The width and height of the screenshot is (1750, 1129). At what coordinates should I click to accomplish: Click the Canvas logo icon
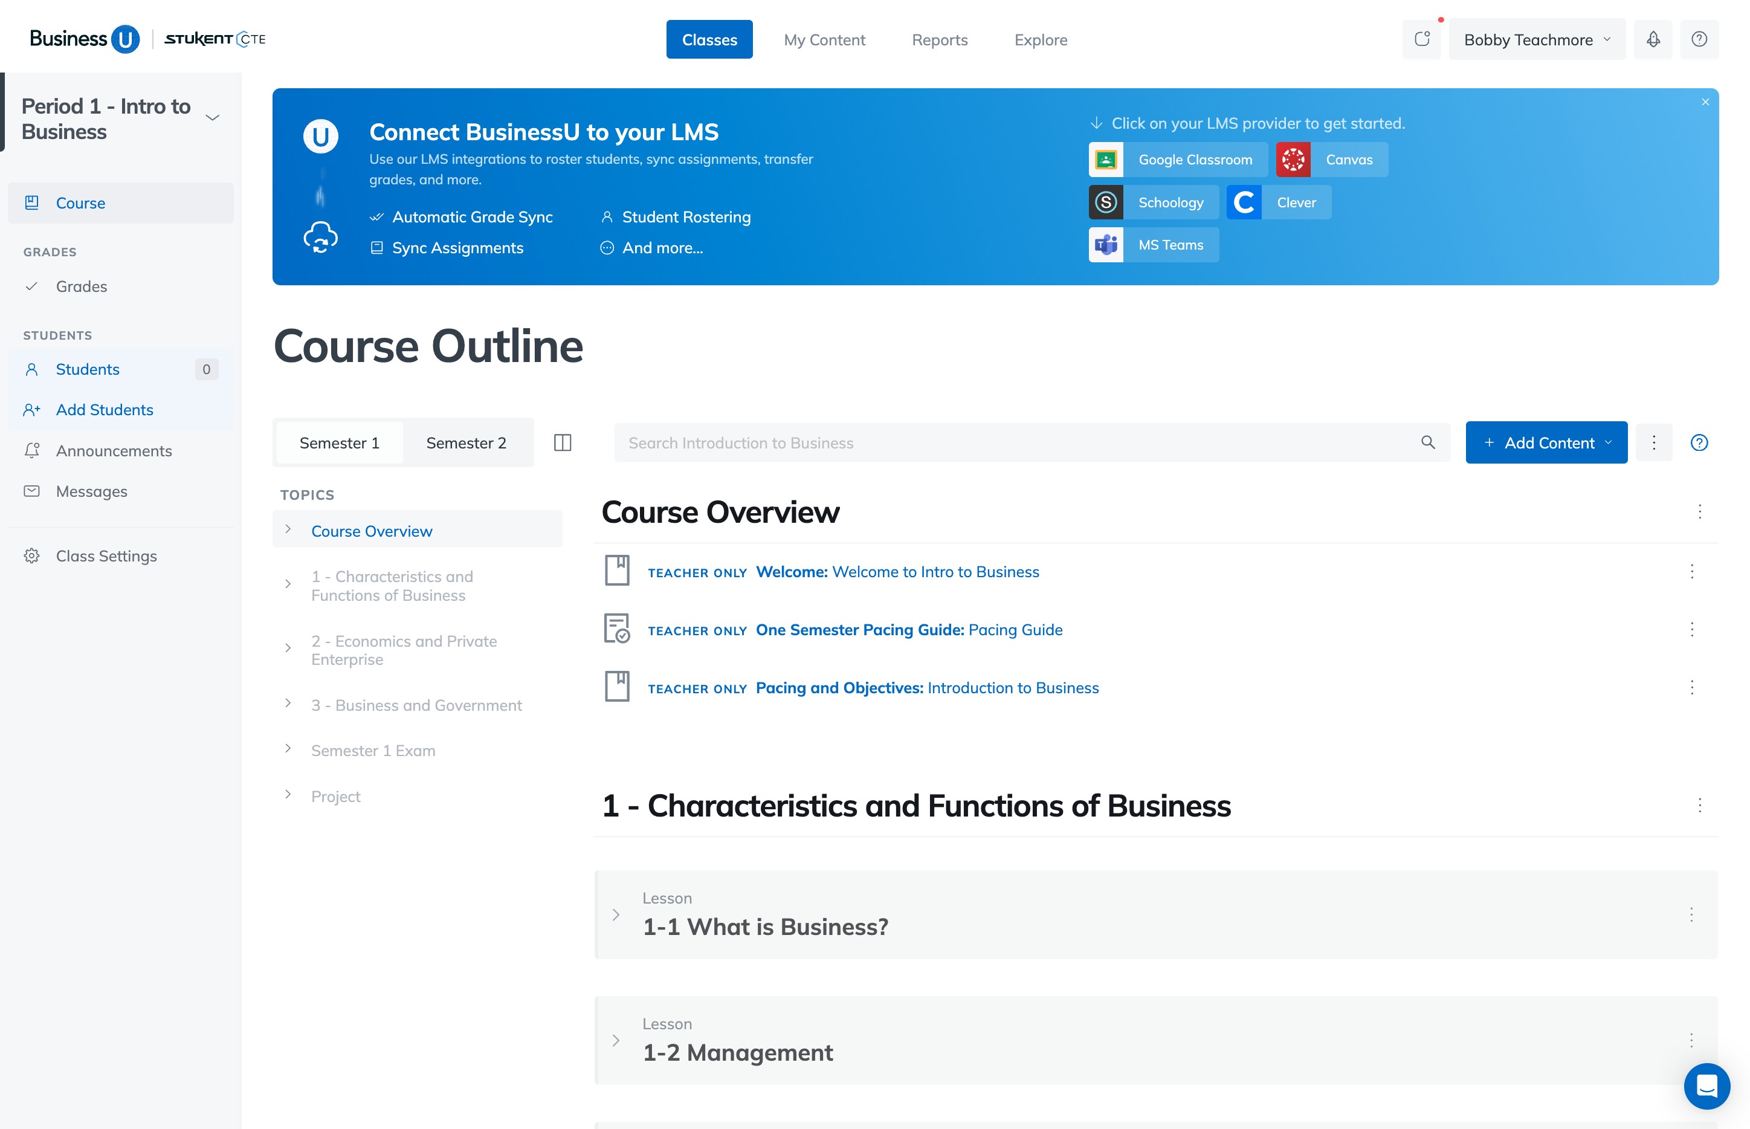click(1293, 159)
